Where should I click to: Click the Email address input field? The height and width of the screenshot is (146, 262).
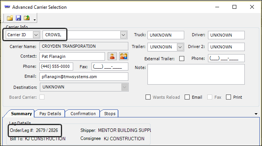coord(84,77)
